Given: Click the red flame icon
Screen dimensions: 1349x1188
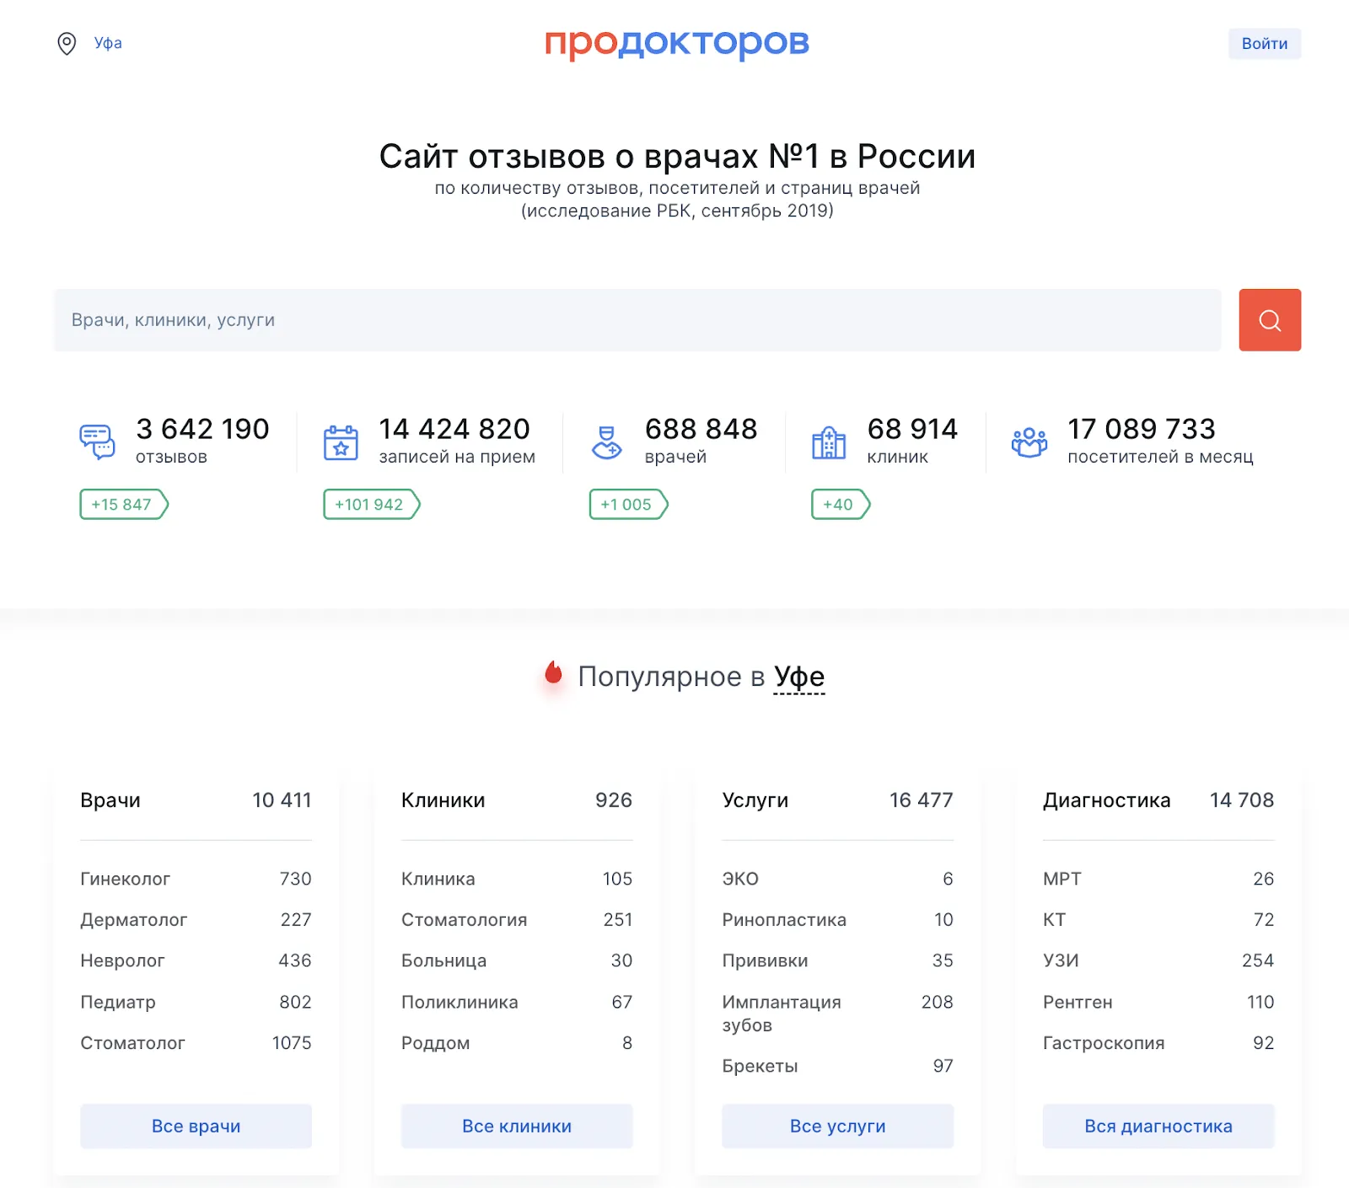Looking at the screenshot, I should pyautogui.click(x=553, y=673).
